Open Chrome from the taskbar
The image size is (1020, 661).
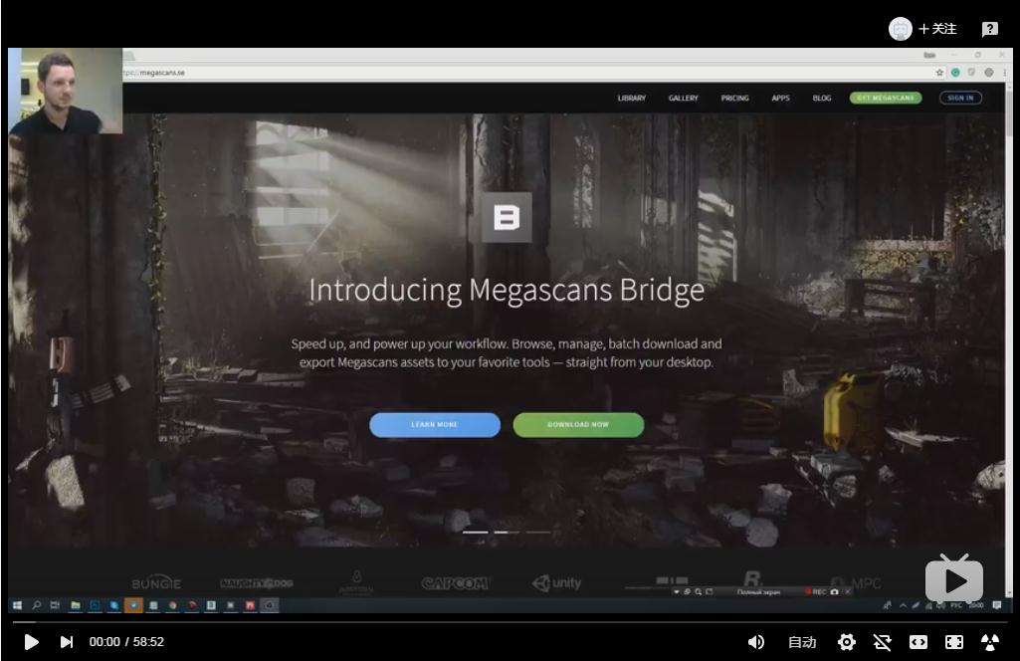tap(172, 605)
